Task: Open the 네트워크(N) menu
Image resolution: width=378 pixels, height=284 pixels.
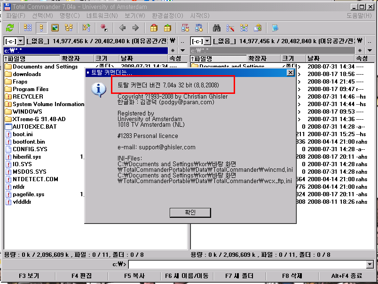Action: coord(102,15)
